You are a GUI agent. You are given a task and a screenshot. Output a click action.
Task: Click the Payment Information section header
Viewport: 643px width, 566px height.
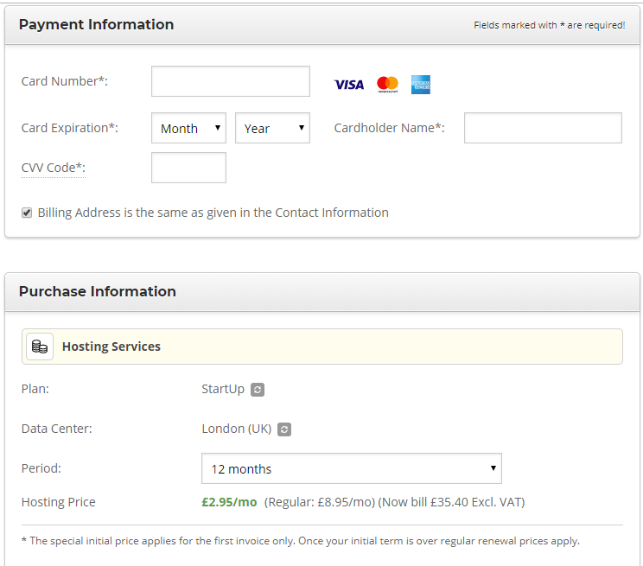coord(96,24)
